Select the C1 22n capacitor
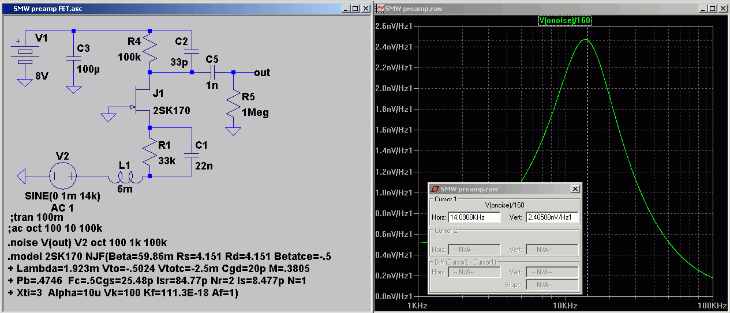This screenshot has width=730, height=313. pos(190,154)
